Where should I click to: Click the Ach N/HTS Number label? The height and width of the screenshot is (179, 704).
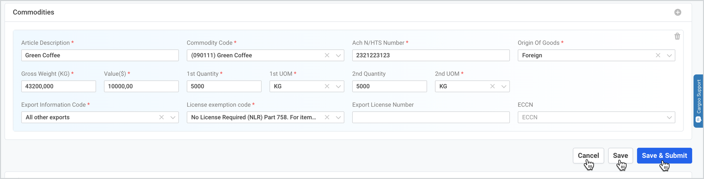coord(378,43)
